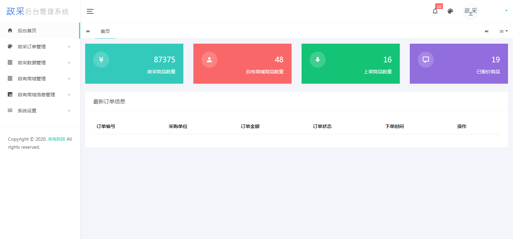Click the list icon beside 自有商城管理
Image resolution: width=513 pixels, height=239 pixels.
[10, 78]
